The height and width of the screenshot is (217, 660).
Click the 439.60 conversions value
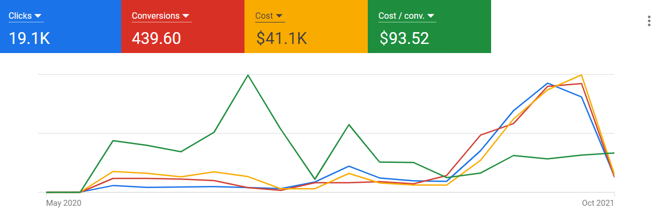point(157,39)
